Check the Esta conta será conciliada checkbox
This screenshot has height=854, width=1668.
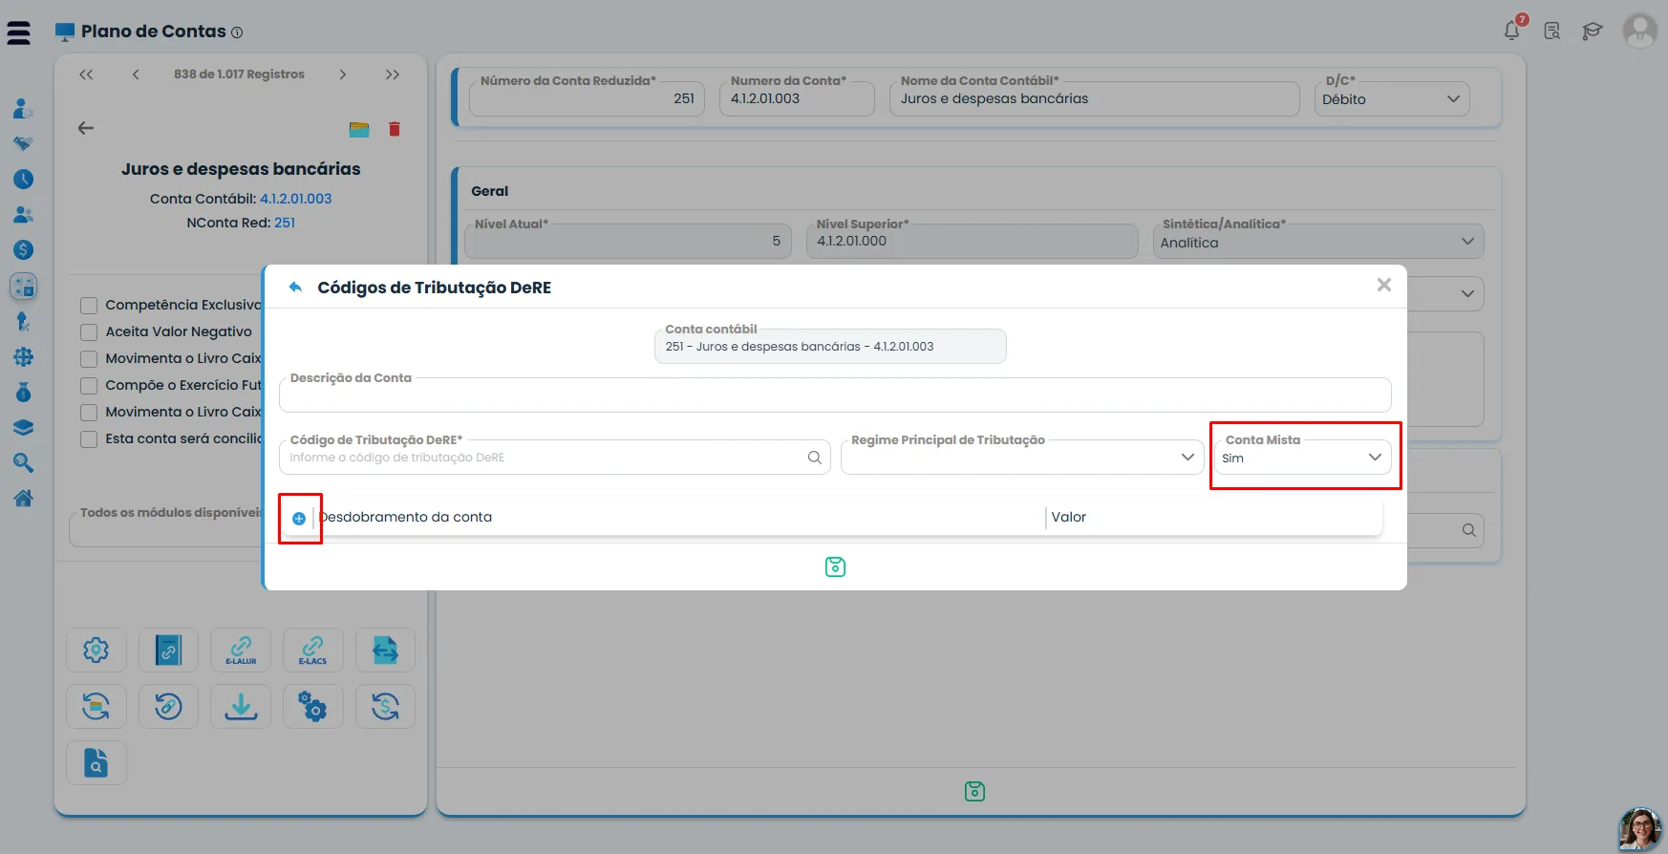[x=89, y=439]
